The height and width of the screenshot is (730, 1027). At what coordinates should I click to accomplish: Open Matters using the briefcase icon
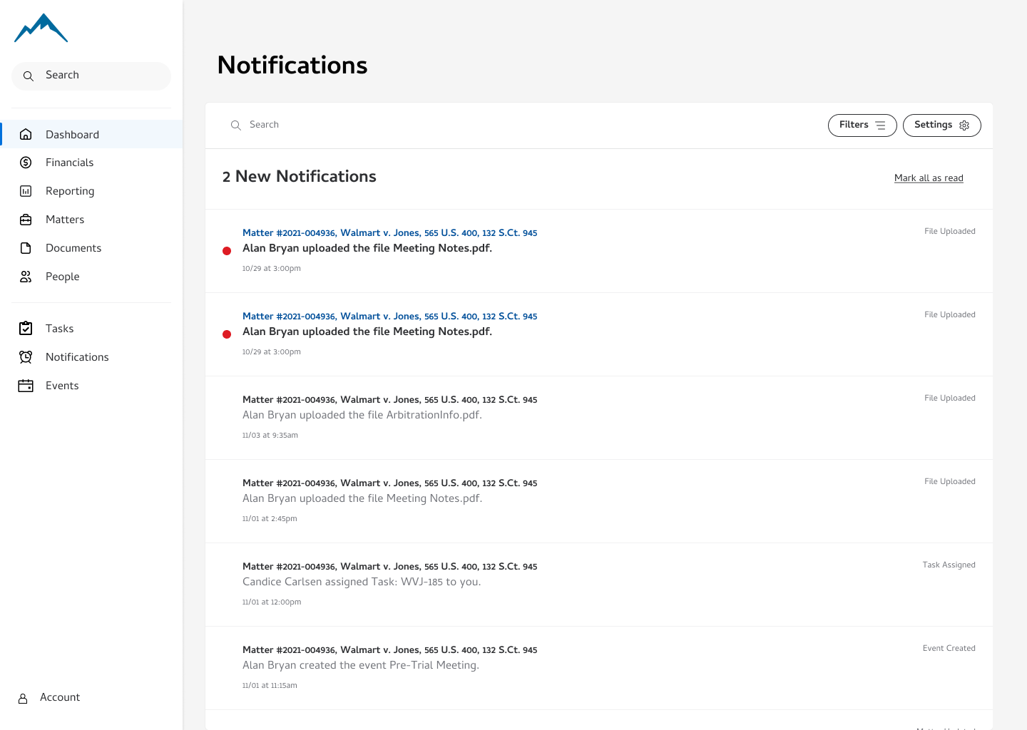coord(26,219)
